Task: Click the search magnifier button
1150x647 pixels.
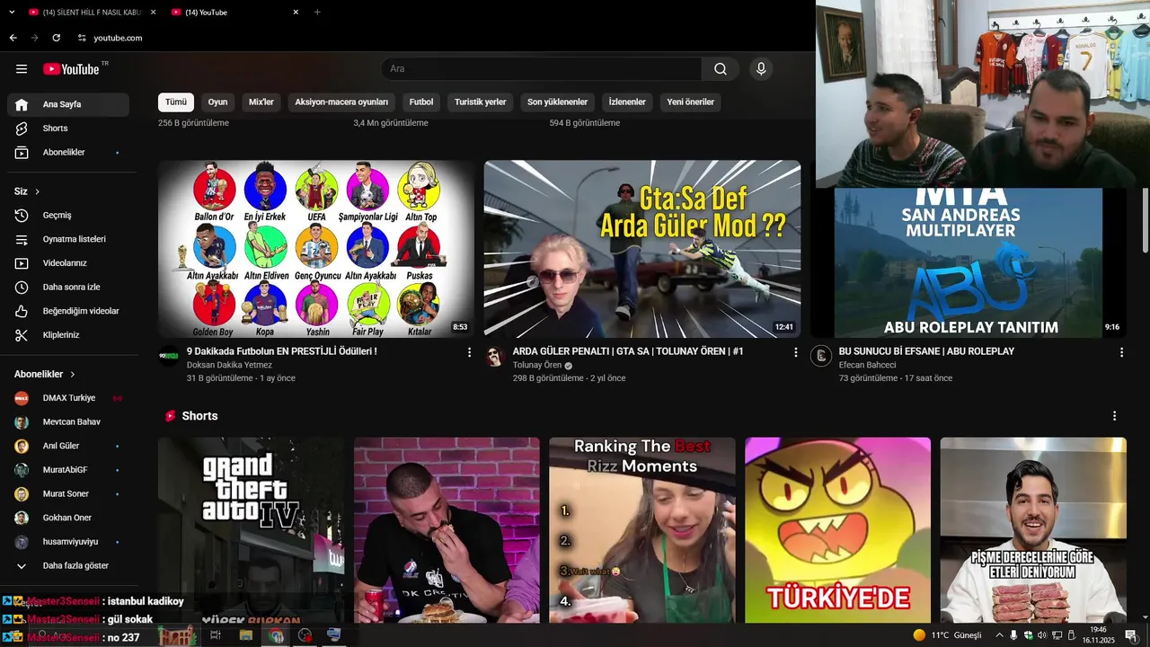Action: [x=721, y=69]
